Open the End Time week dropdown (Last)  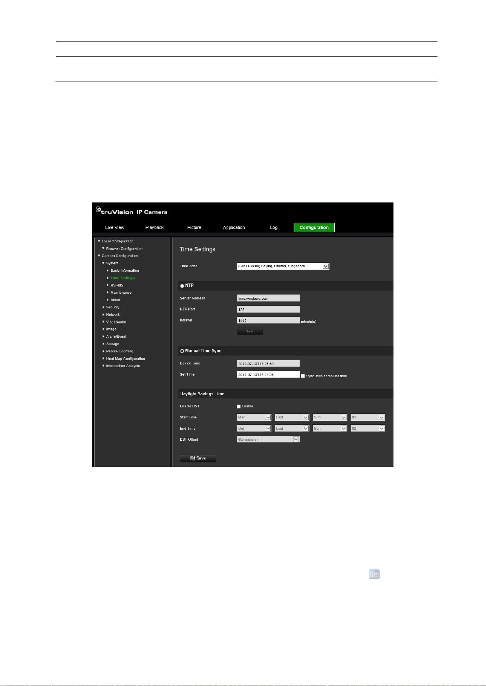[292, 428]
